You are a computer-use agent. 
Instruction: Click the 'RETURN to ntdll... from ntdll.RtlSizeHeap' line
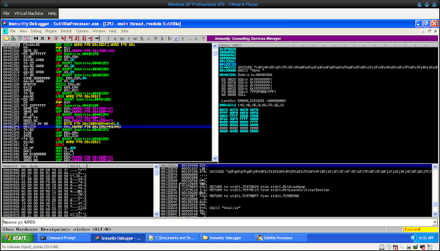pos(257,187)
